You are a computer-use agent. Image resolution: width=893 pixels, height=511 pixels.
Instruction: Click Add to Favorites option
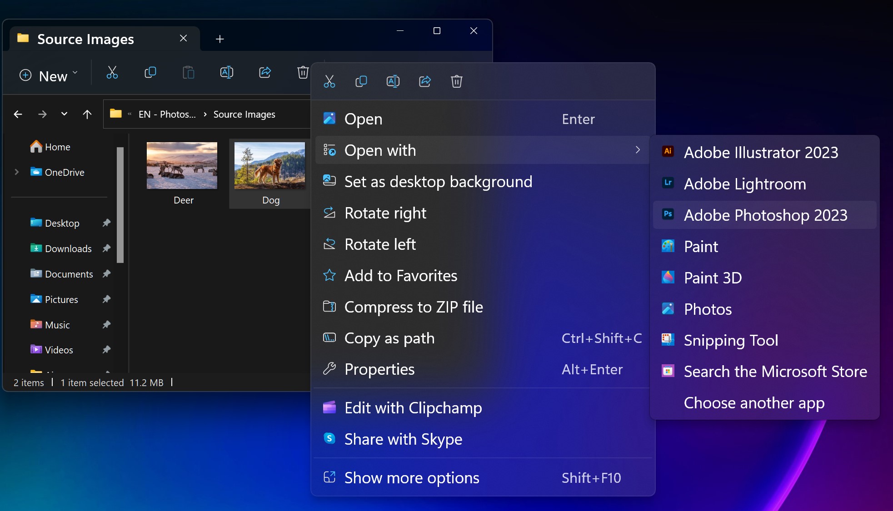click(x=400, y=275)
